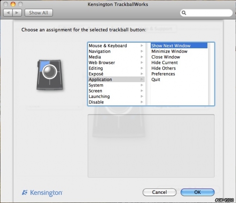Select the Application category row

117,80
